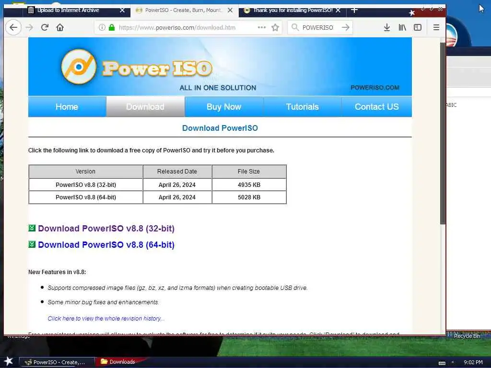
Task: Click Download PowerISO v8.8 (64-bit) link
Action: [106, 245]
